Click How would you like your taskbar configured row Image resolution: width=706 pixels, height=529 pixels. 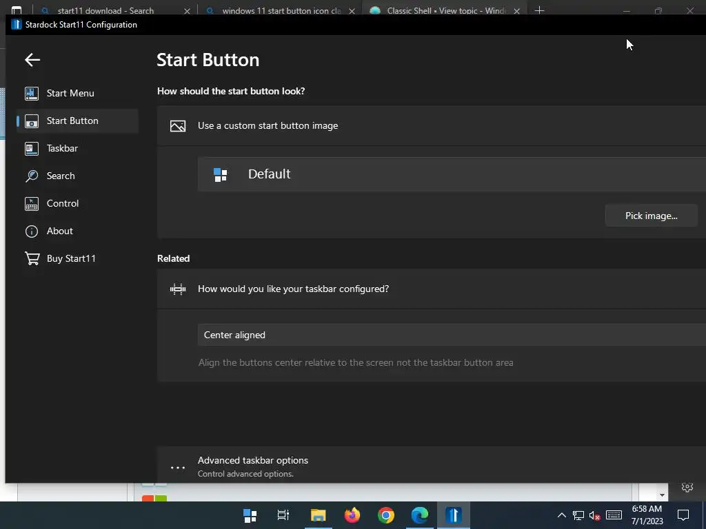click(432, 289)
